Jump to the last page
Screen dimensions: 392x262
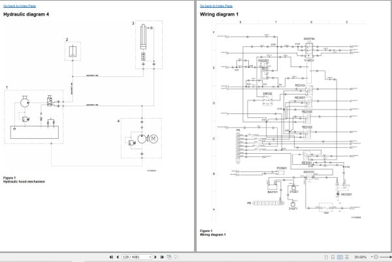tap(162, 257)
